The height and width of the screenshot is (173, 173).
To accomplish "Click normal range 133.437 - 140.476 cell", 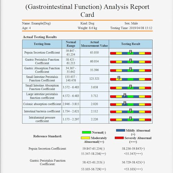I will pos(71,79).
